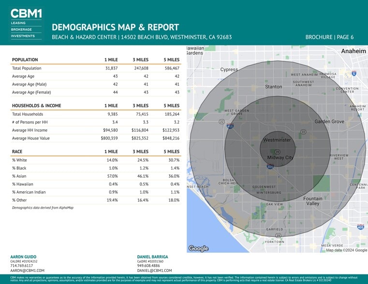The width and height of the screenshot is (368, 284).
Task: Click the Westminster label at map center
Action: point(277,140)
